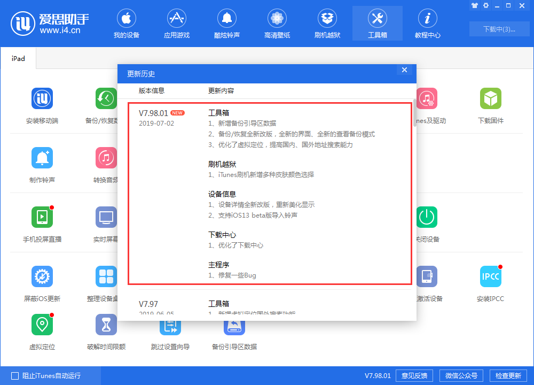The width and height of the screenshot is (534, 385).
Task: Open the 微信公众号 WeChat link
Action: point(461,375)
